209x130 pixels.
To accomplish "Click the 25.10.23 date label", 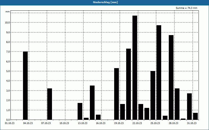I will click(x=155, y=123).
